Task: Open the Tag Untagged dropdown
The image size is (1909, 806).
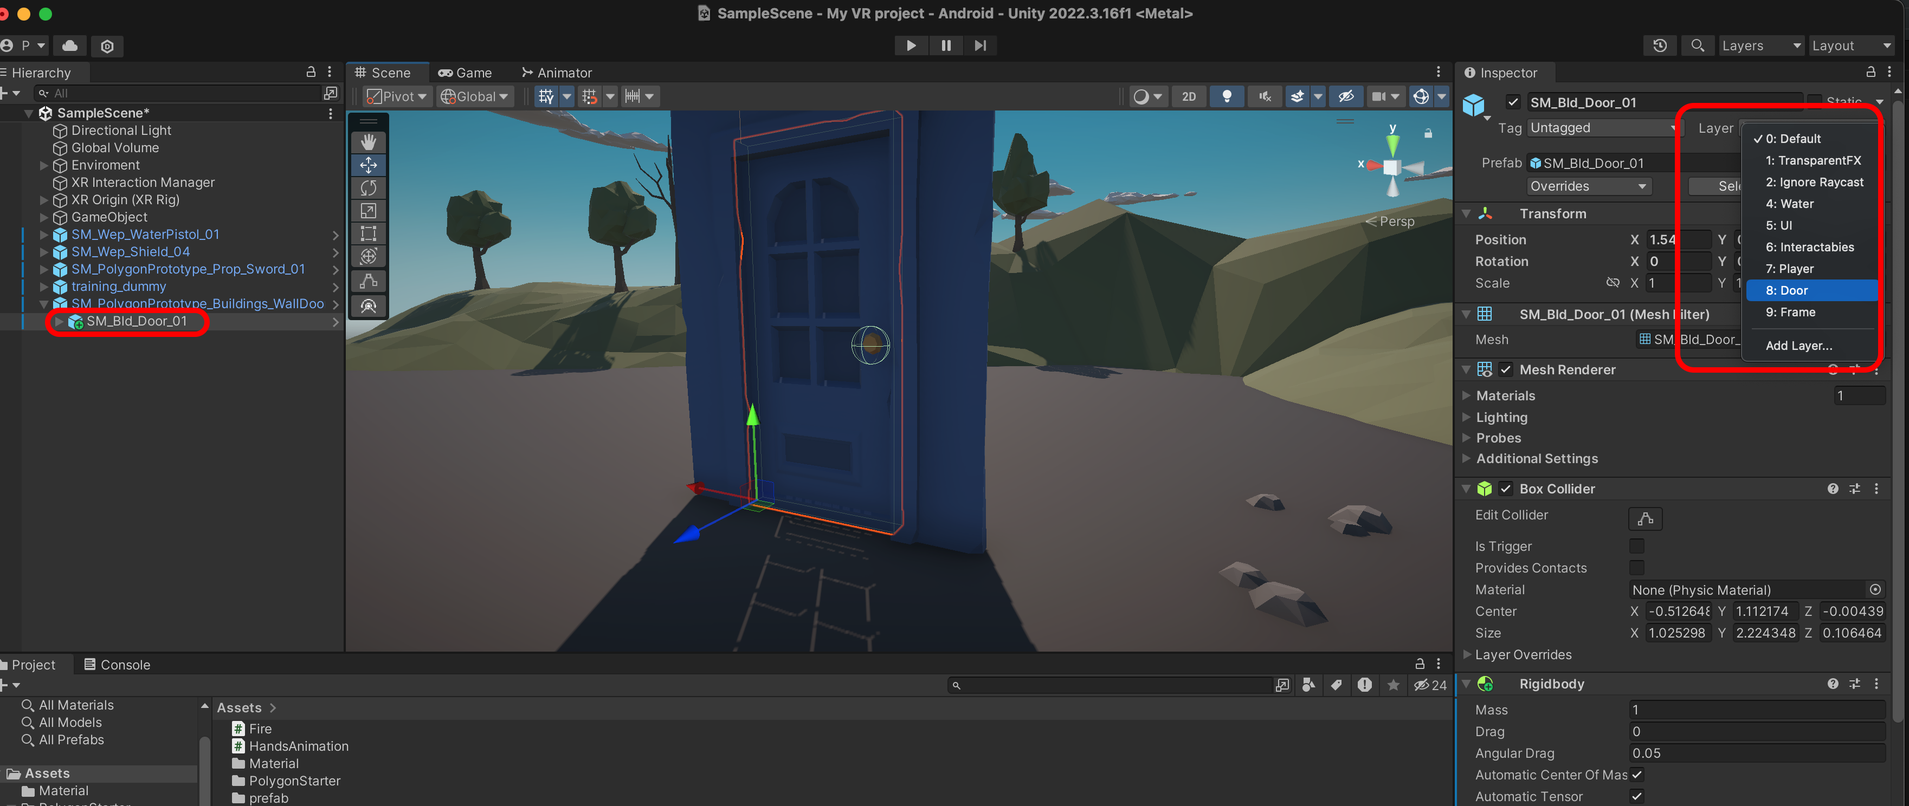Action: 1603,128
